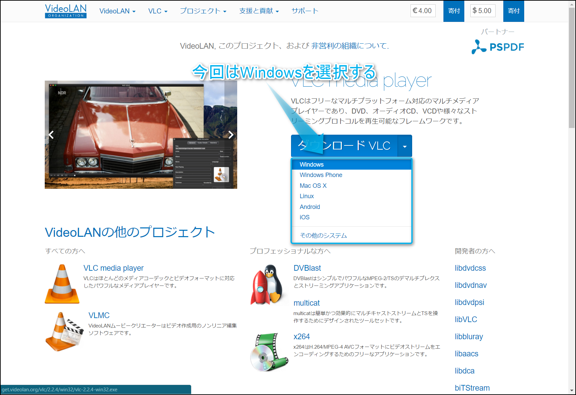Viewport: 576px width, 395px height.
Task: Click the サポート navigation link
Action: coord(305,11)
